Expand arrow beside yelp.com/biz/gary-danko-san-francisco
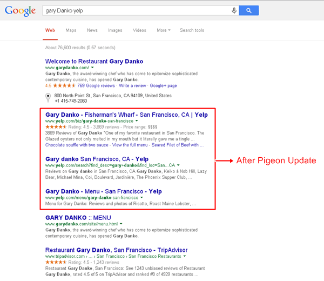 click(137, 121)
